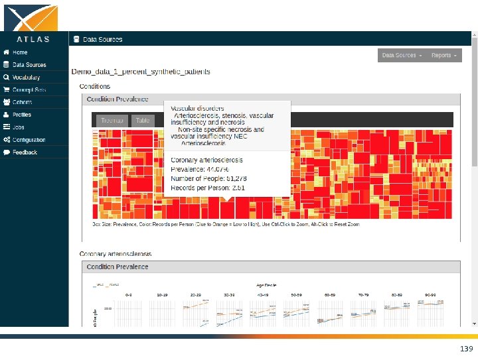Click the Cohorts people icon

click(7, 102)
